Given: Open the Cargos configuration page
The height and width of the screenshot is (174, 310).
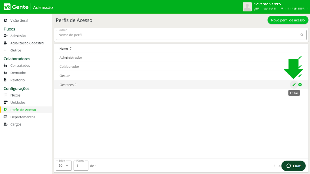Looking at the screenshot, I should click(x=16, y=124).
